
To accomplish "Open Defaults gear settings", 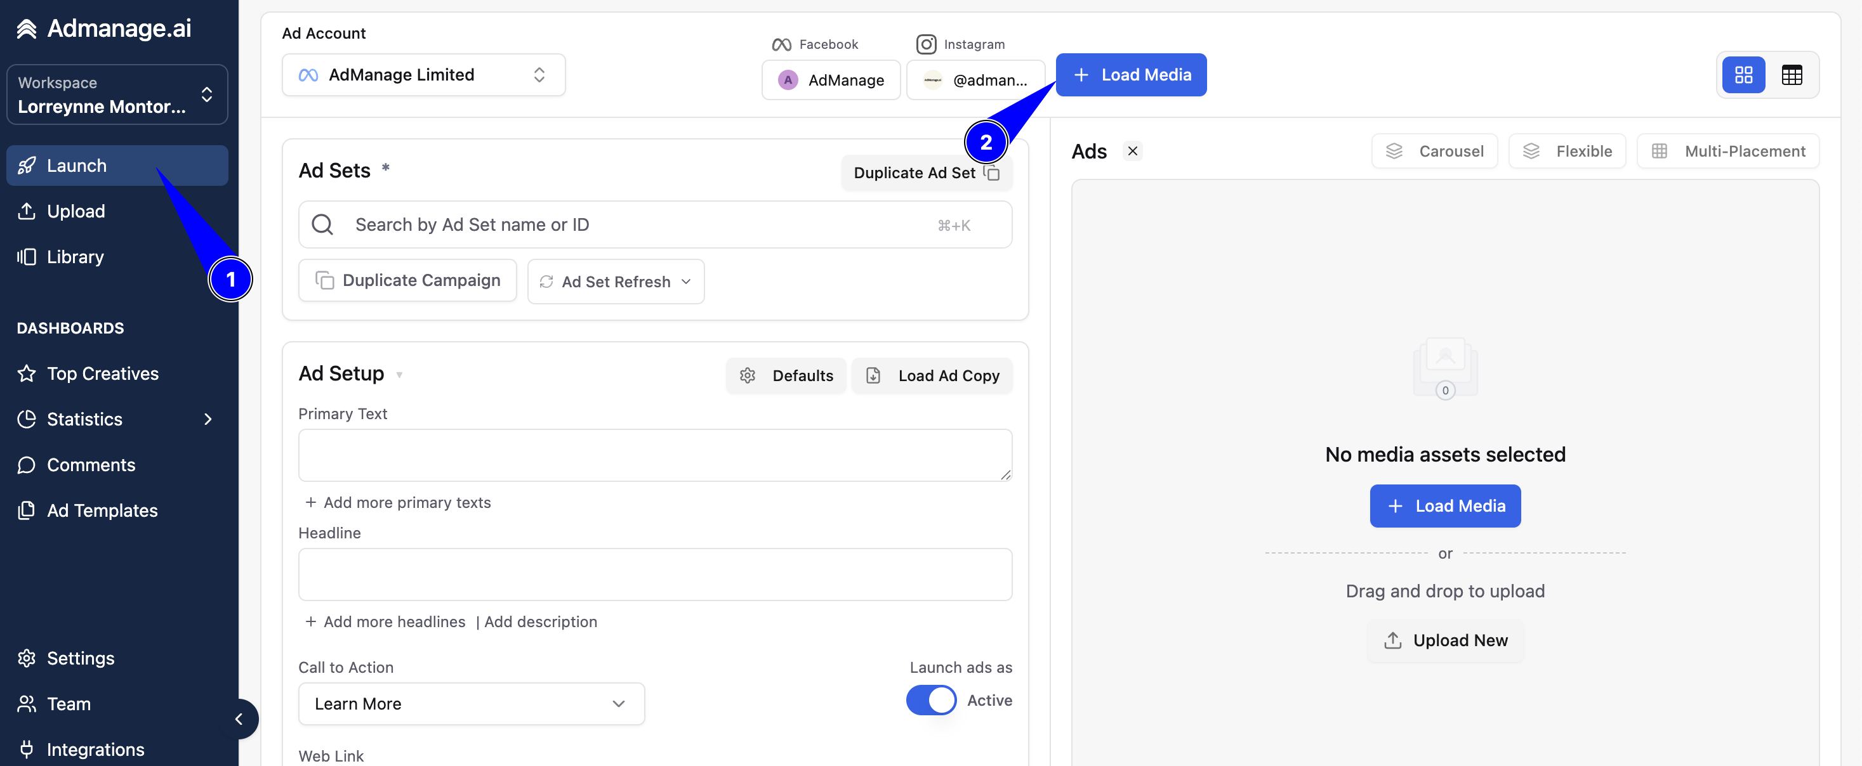I will pyautogui.click(x=786, y=375).
